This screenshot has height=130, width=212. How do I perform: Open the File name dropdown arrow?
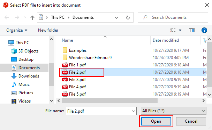134,111
